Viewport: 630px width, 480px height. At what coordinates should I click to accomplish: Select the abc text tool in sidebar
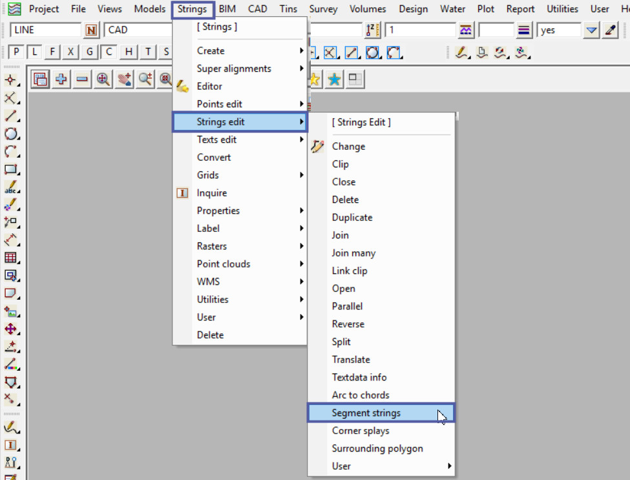[x=11, y=187]
